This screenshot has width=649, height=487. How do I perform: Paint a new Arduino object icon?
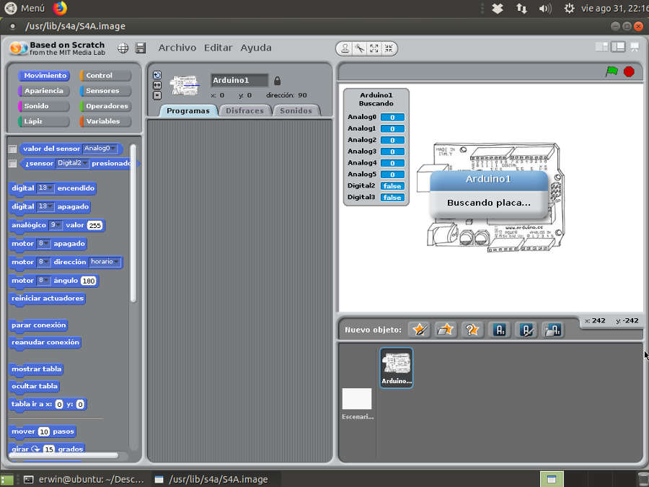pos(500,330)
